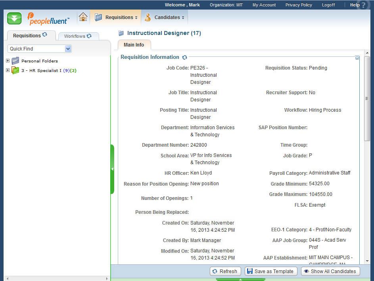
Task: Collapse the left panel with green handle
Action: (112, 169)
